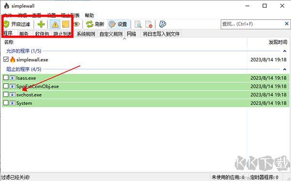Click the green 刷新 refresh button

click(x=95, y=24)
